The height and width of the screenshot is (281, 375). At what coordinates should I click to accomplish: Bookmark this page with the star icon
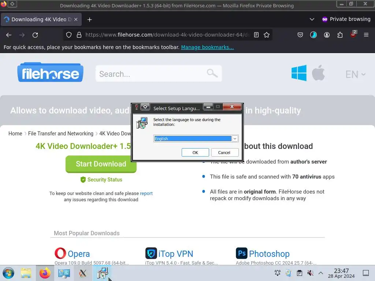267,35
